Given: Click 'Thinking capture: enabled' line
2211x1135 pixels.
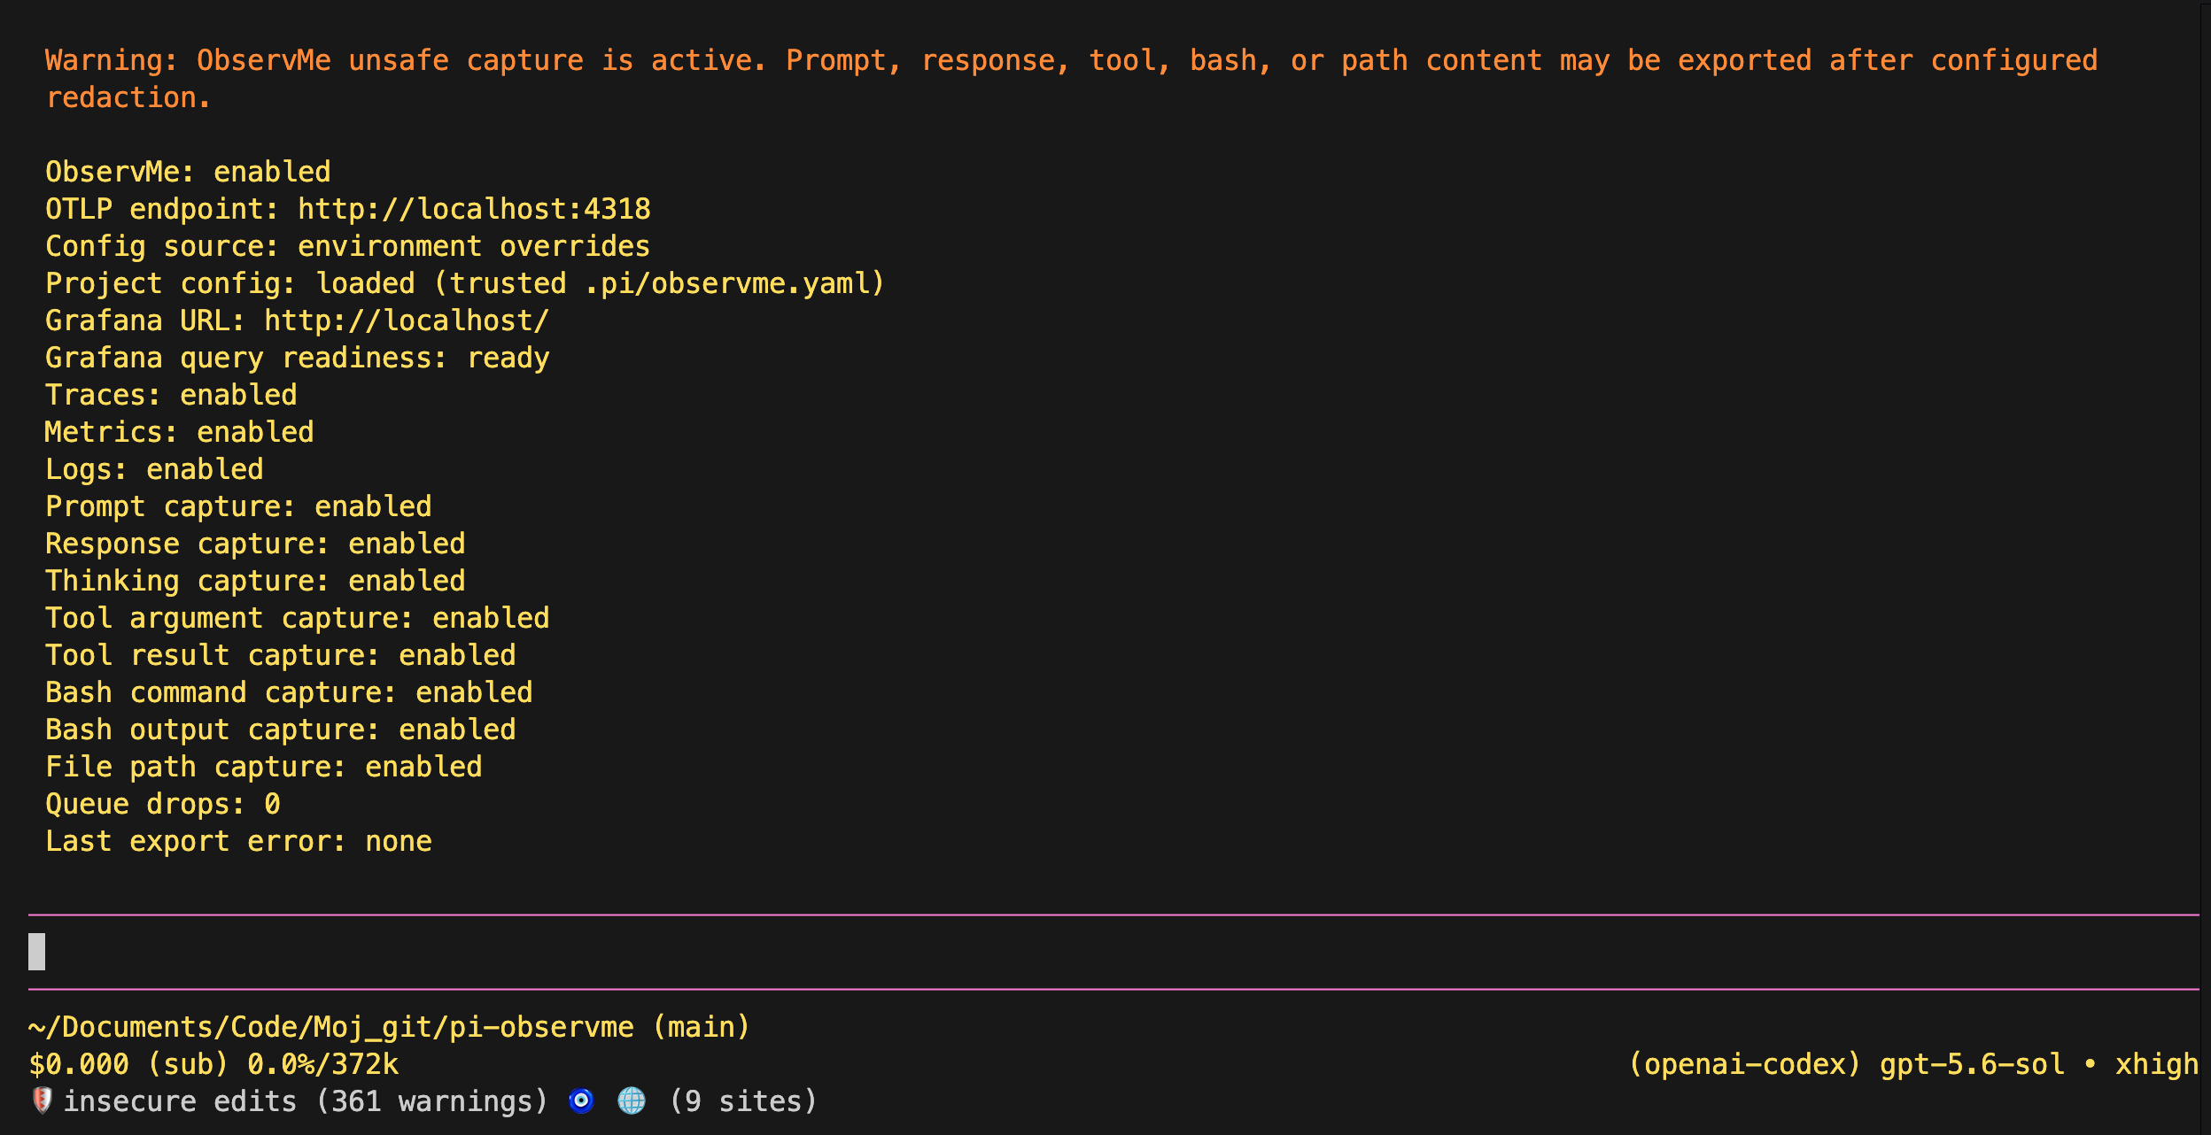Looking at the screenshot, I should 255,581.
